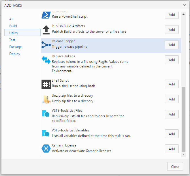
Task: Click the Xamarin License hexagon icon
Action: 46,148
